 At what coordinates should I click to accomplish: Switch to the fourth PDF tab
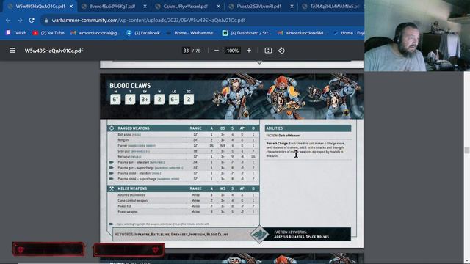[258, 6]
